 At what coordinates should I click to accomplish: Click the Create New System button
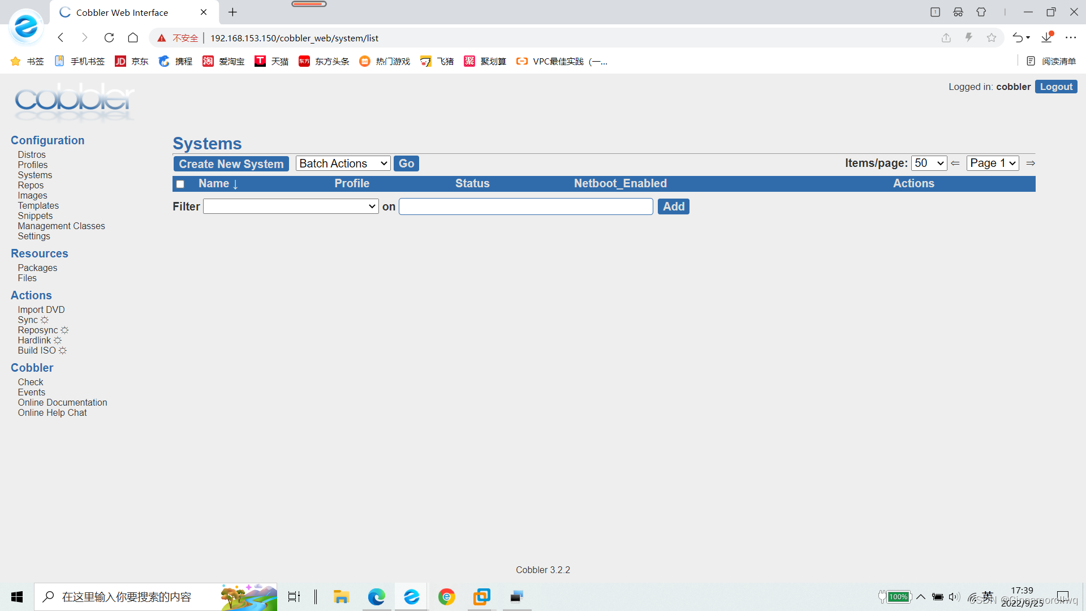[231, 163]
